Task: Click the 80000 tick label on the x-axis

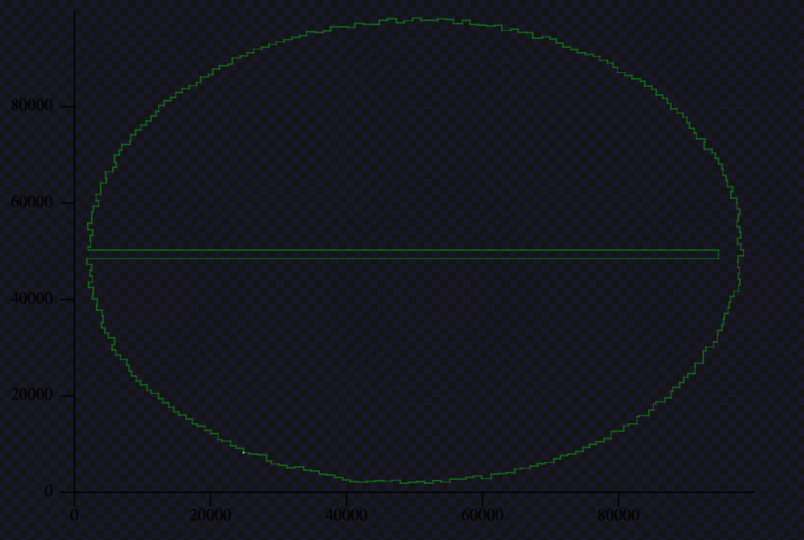Action: (x=619, y=515)
